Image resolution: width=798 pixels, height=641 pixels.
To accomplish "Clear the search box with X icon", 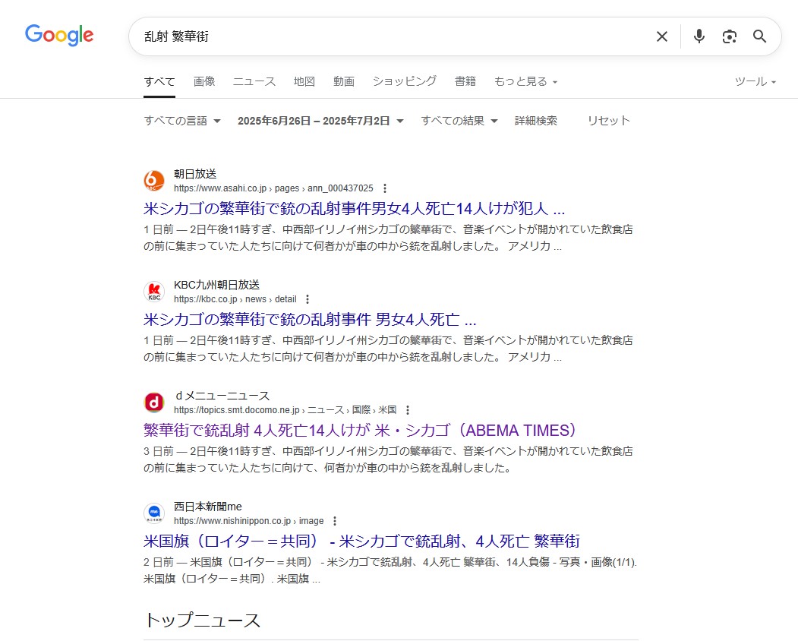I will click(661, 36).
